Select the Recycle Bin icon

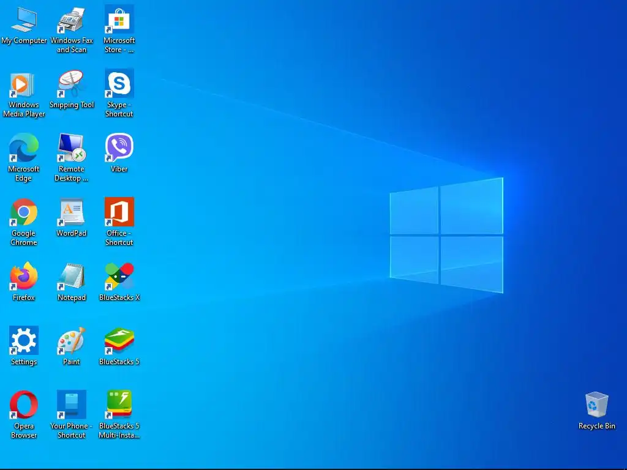(596, 405)
